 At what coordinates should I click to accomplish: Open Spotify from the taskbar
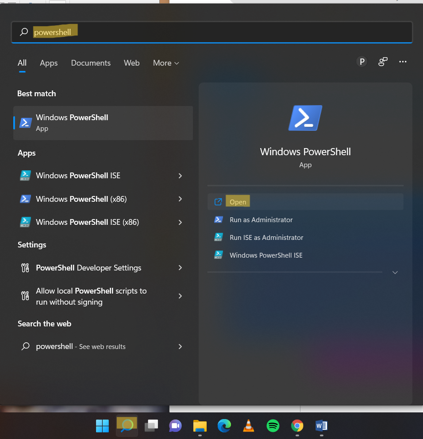(x=273, y=426)
